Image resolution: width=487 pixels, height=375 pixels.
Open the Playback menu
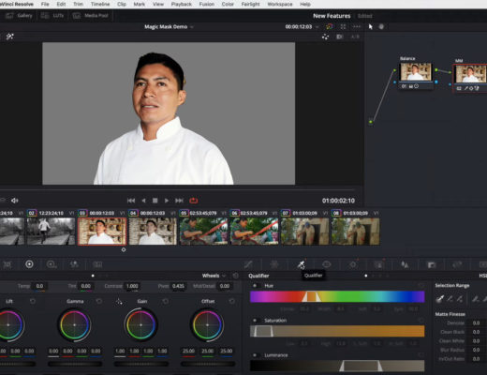[x=182, y=4]
